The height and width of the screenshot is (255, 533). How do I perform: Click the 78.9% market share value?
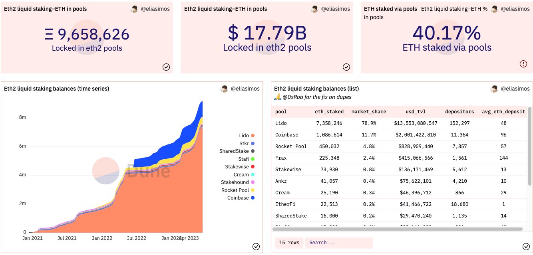point(369,123)
